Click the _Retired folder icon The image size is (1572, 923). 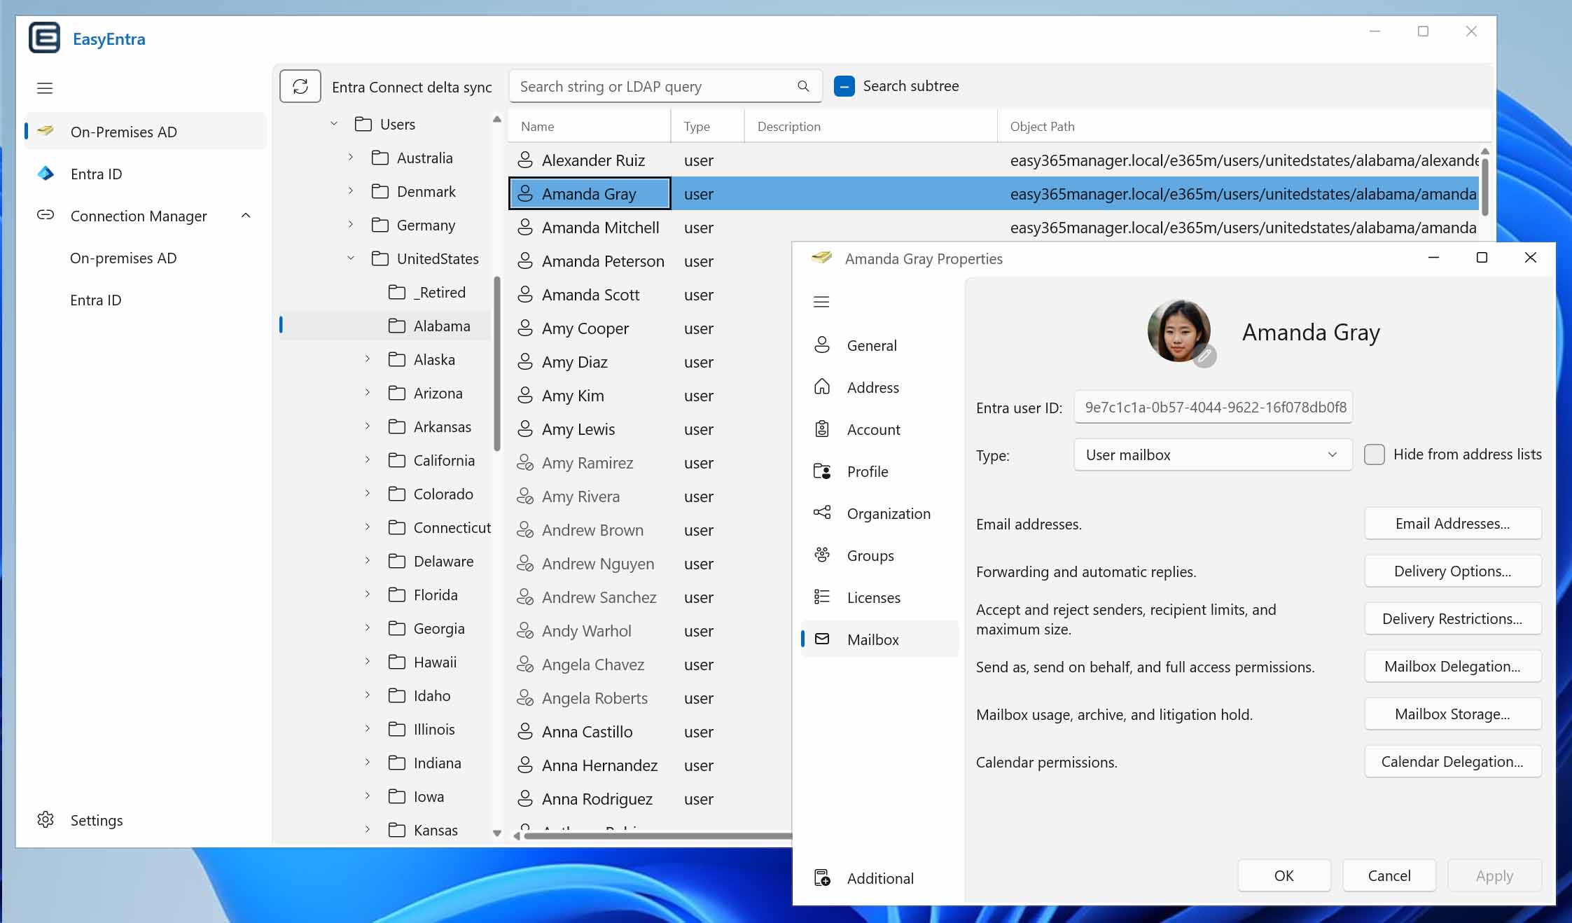pos(397,292)
